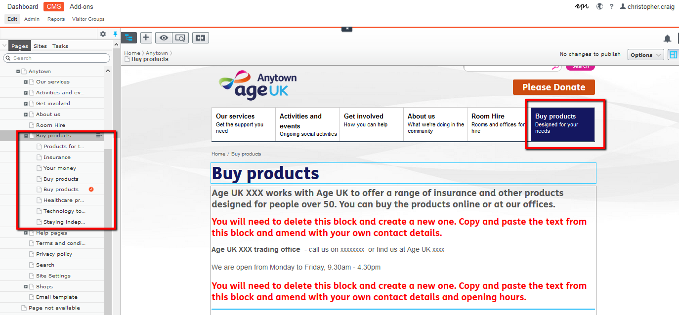Click the compare versions arrows icon

point(201,38)
